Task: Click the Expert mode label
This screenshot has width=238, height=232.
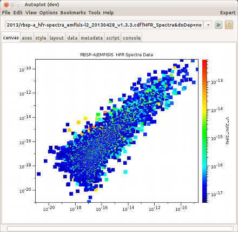Action: point(228,12)
